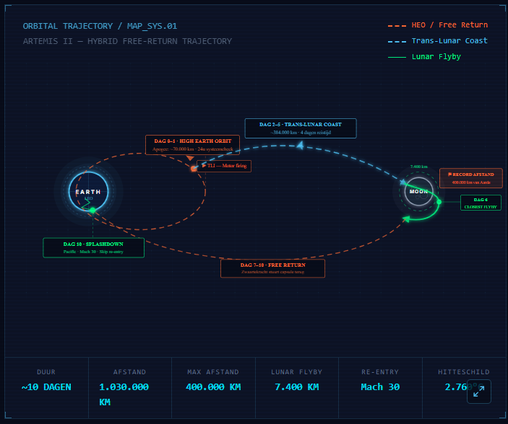This screenshot has height=424, width=508.
Task: Click the HITTESCHILD stat label
Action: [464, 372]
